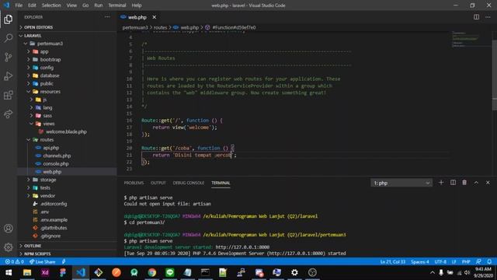Image resolution: width=497 pixels, height=280 pixels.
Task: Open the Explorer view in activity bar
Action: pyautogui.click(x=9, y=19)
